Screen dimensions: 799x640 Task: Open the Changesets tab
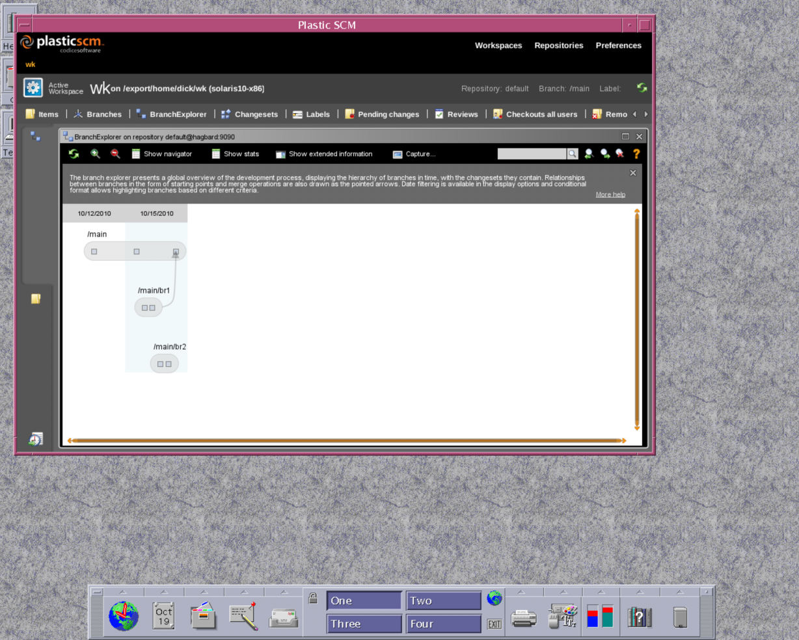(x=249, y=114)
